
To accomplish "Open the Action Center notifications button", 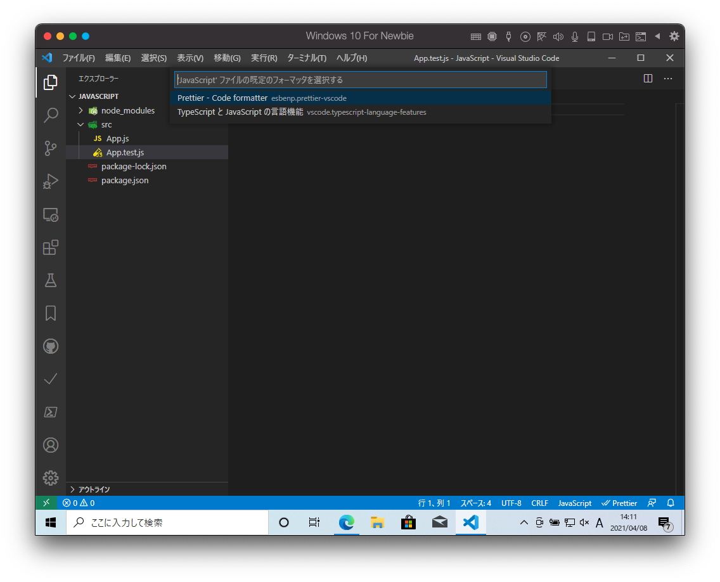I will point(665,523).
